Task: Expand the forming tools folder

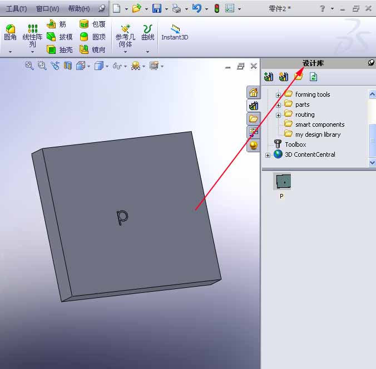Action: [x=278, y=95]
